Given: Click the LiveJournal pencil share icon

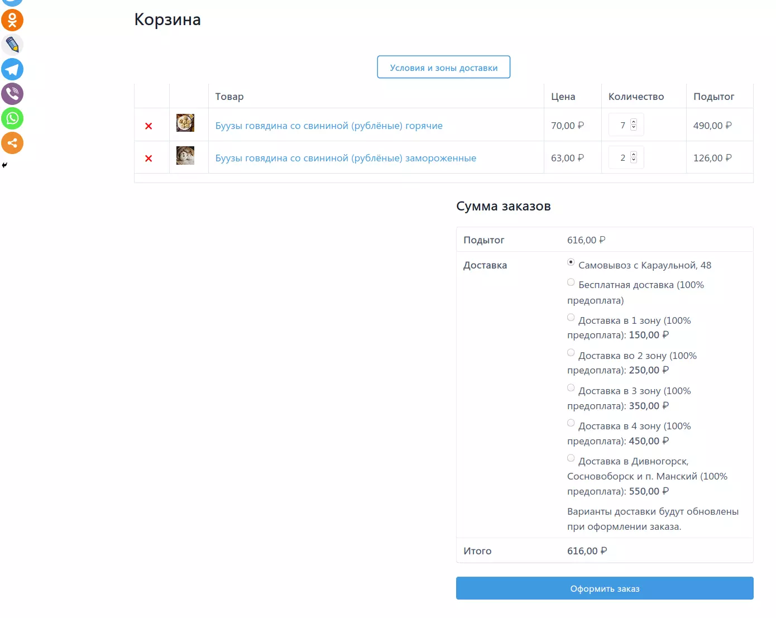Looking at the screenshot, I should 12,45.
